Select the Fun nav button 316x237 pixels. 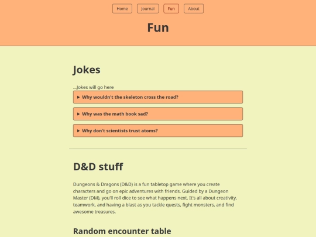tap(171, 9)
